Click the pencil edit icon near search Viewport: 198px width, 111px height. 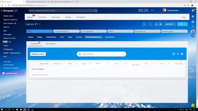(x=25, y=11)
